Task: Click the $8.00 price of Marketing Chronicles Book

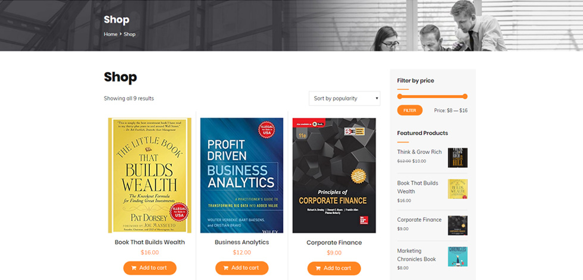Action: [403, 268]
